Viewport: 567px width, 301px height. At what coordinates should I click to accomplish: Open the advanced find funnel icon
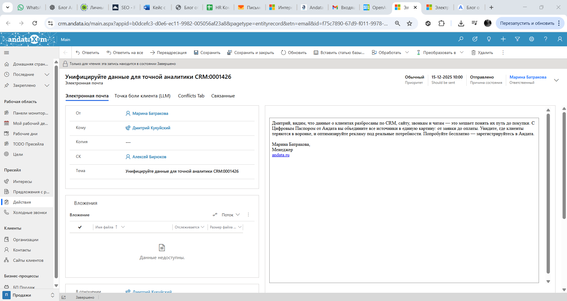coord(517,39)
